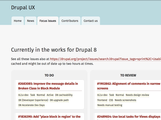Open issue #1902862 Alignment of comments
Image resolution: width=161 pixels, height=120 pixels.
click(x=129, y=86)
